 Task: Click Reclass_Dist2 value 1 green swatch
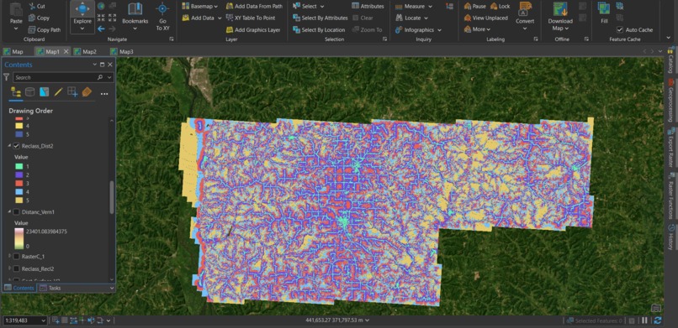pyautogui.click(x=19, y=166)
